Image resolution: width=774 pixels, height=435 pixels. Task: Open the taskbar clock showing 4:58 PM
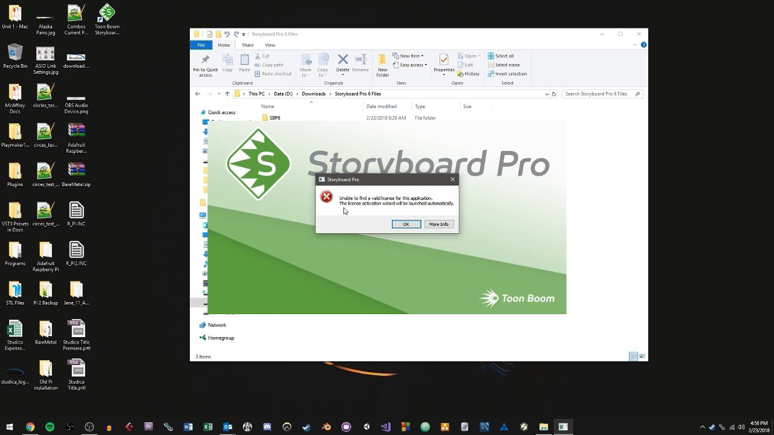coord(758,427)
